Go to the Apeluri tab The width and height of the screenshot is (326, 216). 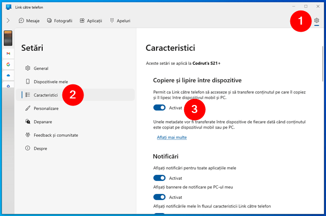tap(120, 21)
